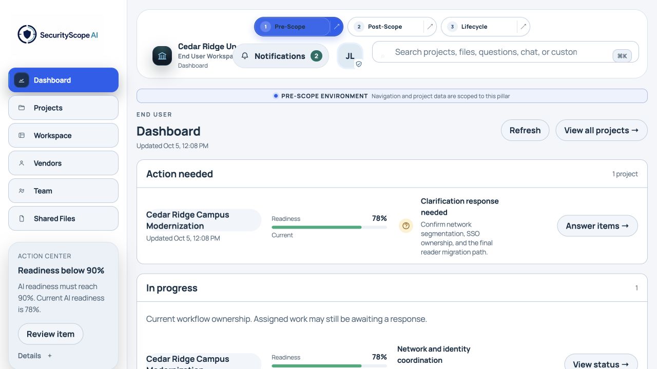This screenshot has width=657, height=369.
Task: Switch to the Post-Scope pillar tab
Action: (x=386, y=27)
